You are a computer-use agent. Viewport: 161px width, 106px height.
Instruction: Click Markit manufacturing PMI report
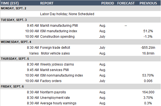59,26
